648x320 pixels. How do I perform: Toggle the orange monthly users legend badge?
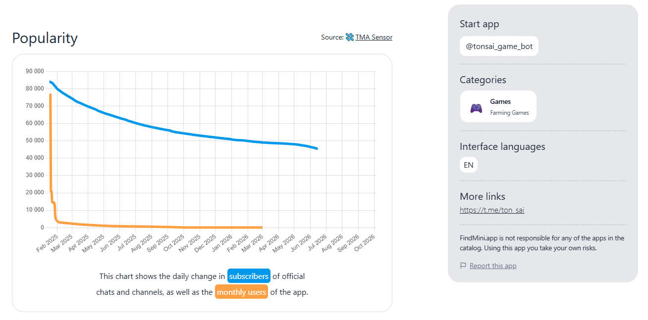click(x=241, y=292)
